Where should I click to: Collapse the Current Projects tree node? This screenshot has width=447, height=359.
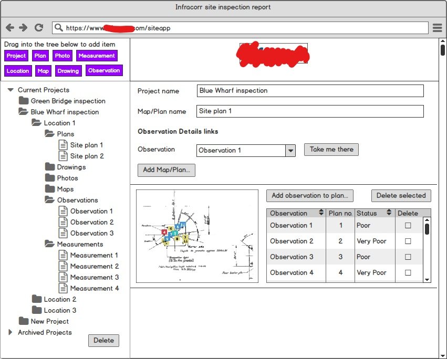coord(11,90)
